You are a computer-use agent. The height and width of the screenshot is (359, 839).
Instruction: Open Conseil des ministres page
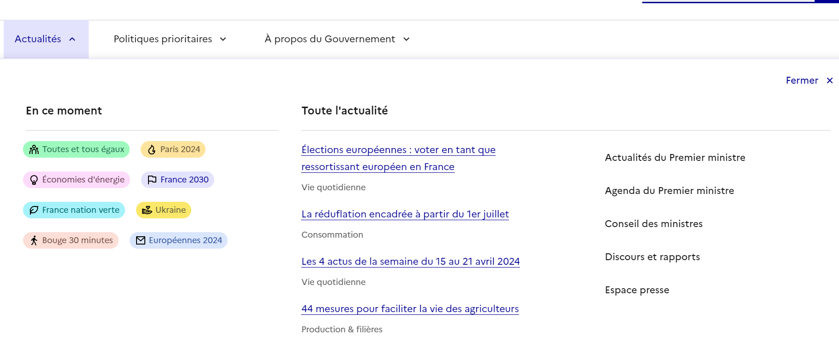coord(654,224)
